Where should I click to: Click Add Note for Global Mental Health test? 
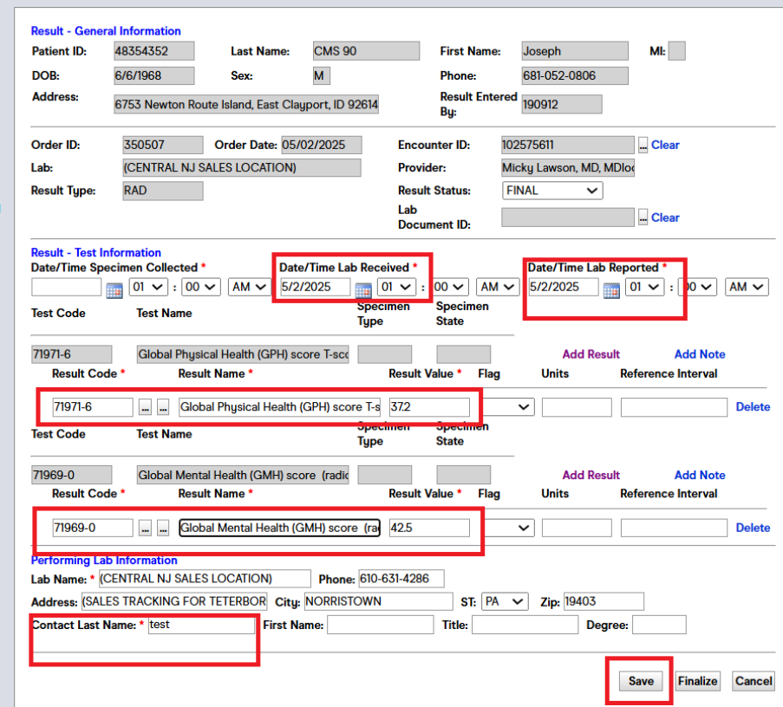click(x=700, y=475)
